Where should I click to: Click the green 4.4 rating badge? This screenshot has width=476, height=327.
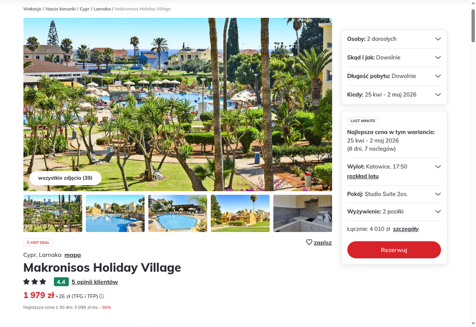pyautogui.click(x=61, y=282)
